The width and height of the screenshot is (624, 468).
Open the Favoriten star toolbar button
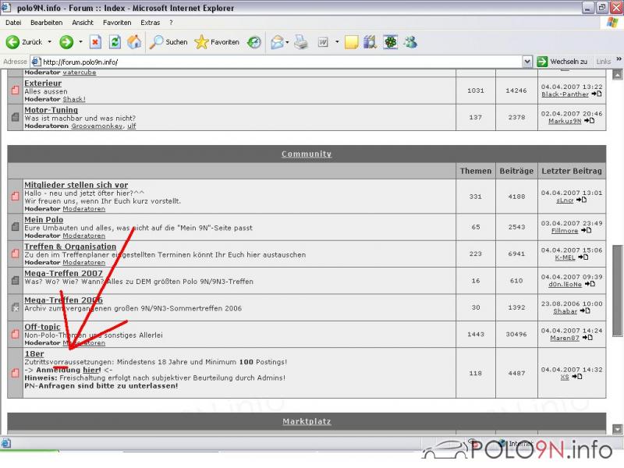[217, 42]
